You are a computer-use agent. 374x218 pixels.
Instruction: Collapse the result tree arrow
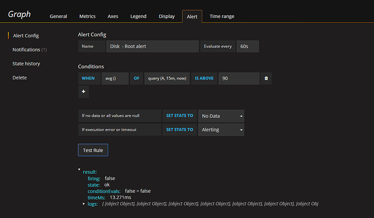pos(80,170)
